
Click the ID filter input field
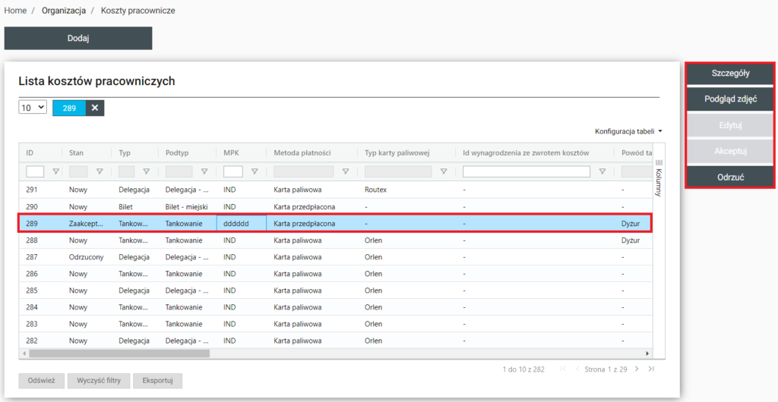tap(35, 171)
